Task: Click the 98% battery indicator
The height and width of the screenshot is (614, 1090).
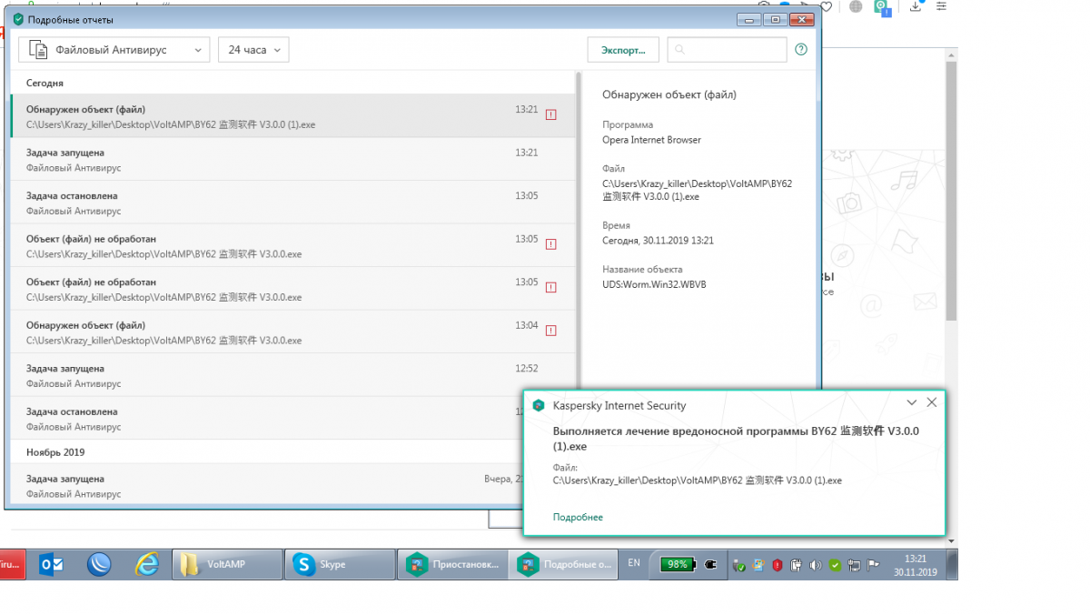Action: click(x=678, y=564)
